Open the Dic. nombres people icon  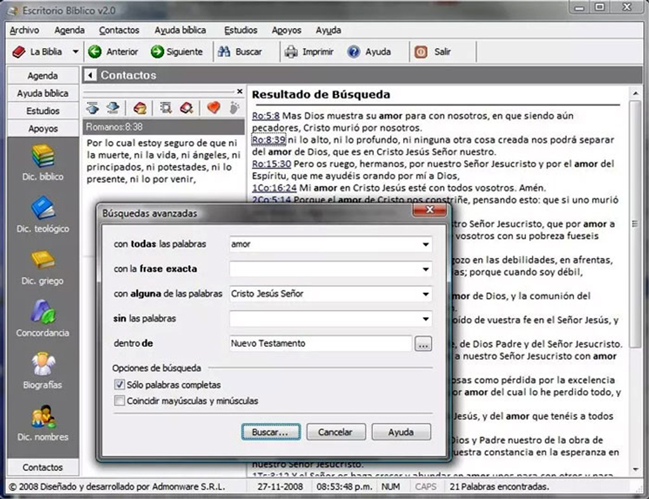pyautogui.click(x=42, y=417)
